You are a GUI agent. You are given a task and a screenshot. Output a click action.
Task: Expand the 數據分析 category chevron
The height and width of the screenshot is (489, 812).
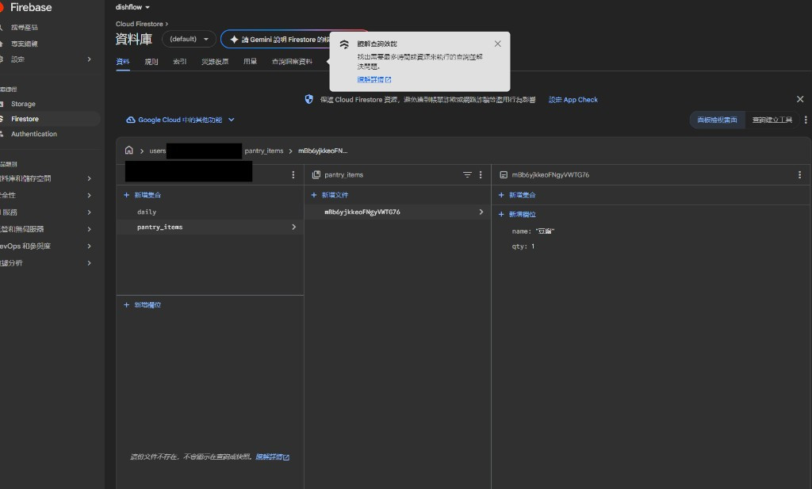(x=89, y=263)
